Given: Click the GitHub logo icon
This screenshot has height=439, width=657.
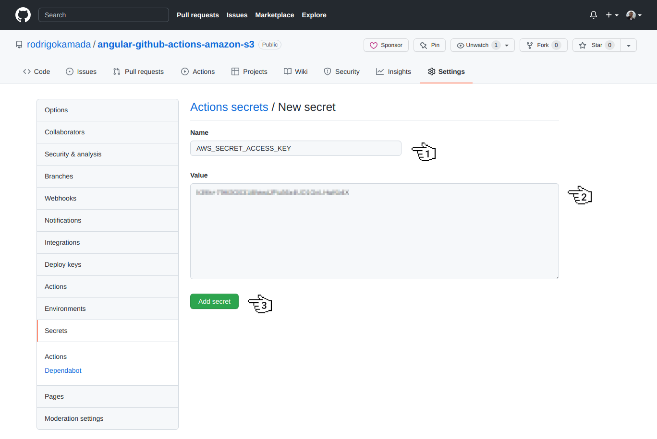Looking at the screenshot, I should pyautogui.click(x=23, y=15).
